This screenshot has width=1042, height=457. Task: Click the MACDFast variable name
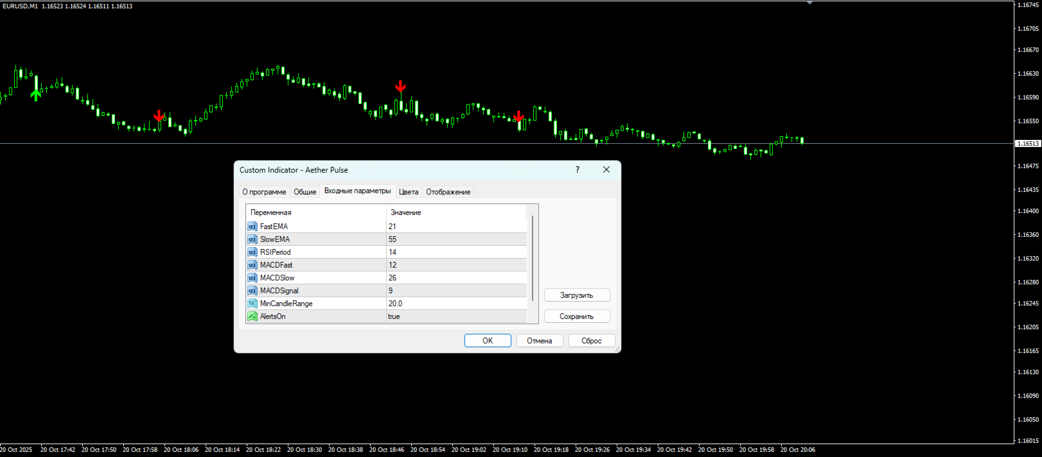tap(276, 265)
